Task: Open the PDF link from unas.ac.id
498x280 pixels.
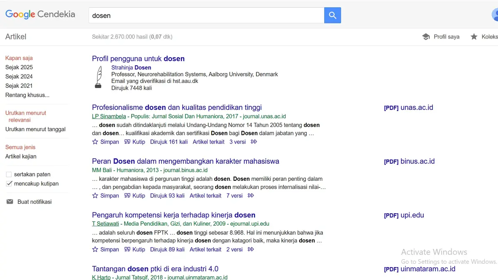Action: pyautogui.click(x=409, y=107)
